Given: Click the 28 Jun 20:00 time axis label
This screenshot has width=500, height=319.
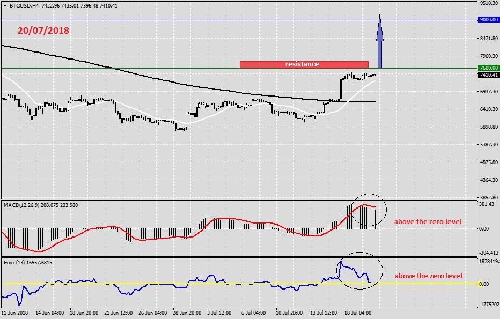Looking at the screenshot, I should pyautogui.click(x=187, y=312).
